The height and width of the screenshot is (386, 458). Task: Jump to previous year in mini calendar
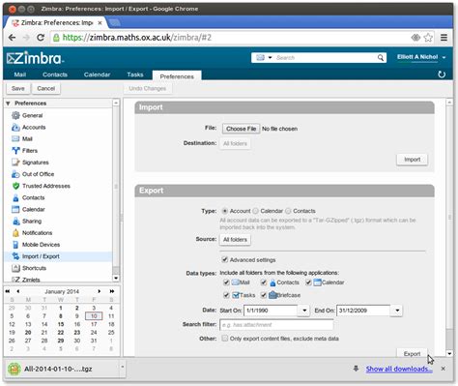tap(8, 291)
